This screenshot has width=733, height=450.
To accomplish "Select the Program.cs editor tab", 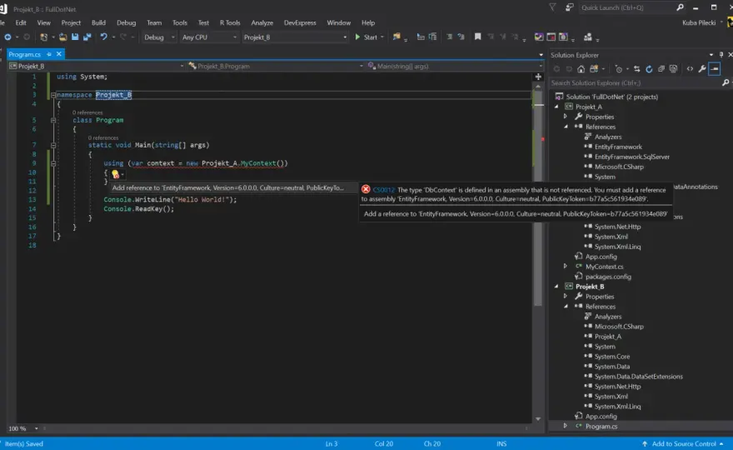I will click(x=25, y=54).
